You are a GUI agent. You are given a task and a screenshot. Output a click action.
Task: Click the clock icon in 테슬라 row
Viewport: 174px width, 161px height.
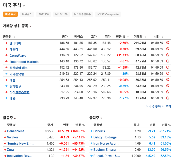(x=168, y=49)
